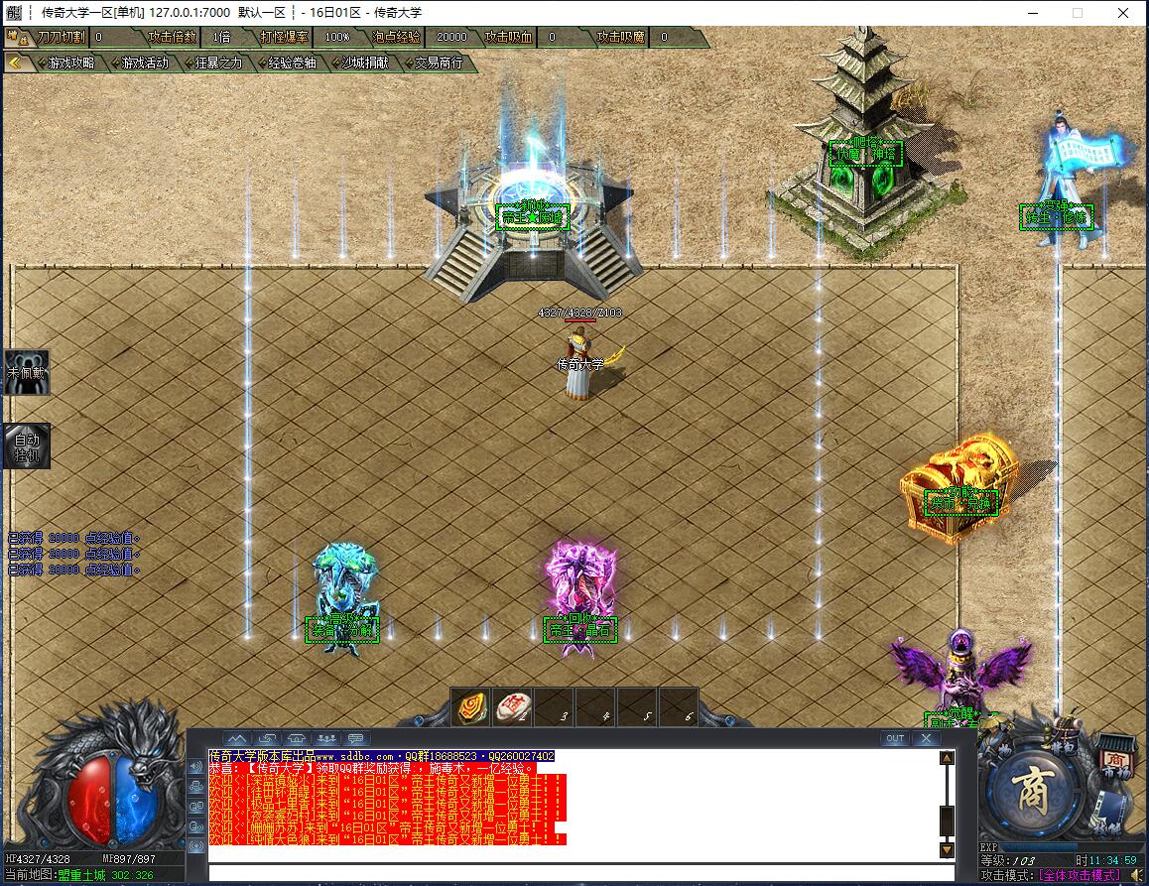1149x886 pixels.
Task: Collapse the top menu with double-arrow icon
Action: (15, 63)
